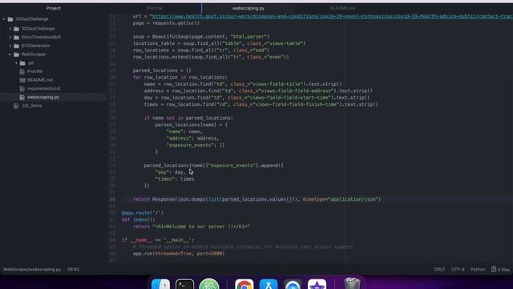Click the .git folder icon
The width and height of the screenshot is (513, 289).
pos(22,63)
